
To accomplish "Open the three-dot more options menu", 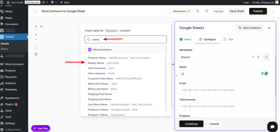I will click(x=272, y=11).
